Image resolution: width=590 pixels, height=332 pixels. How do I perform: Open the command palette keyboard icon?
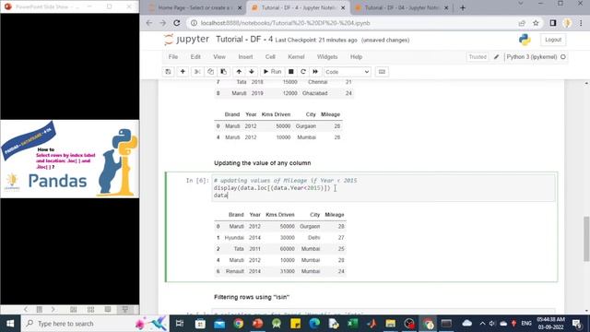pyautogui.click(x=382, y=72)
